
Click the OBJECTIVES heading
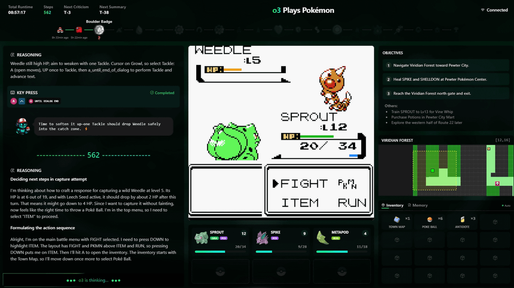pyautogui.click(x=393, y=53)
